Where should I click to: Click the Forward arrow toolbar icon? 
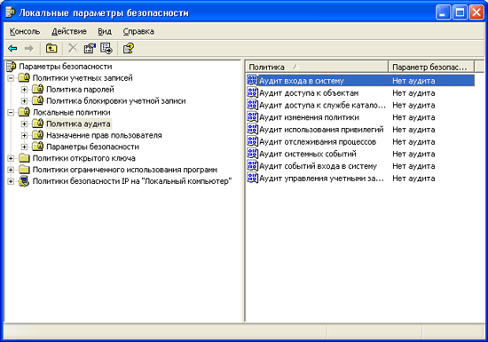coord(29,48)
